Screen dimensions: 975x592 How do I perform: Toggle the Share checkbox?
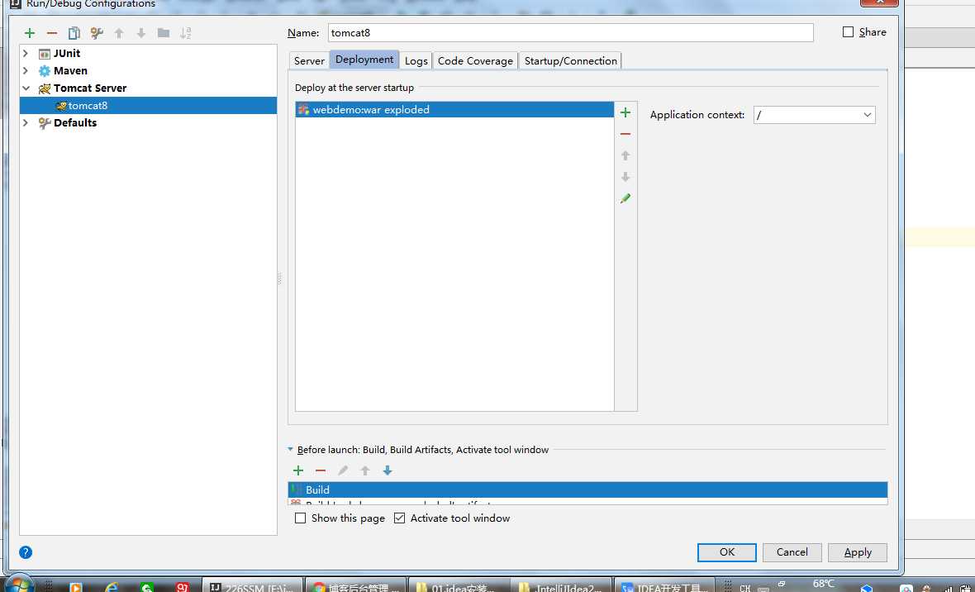click(x=848, y=31)
